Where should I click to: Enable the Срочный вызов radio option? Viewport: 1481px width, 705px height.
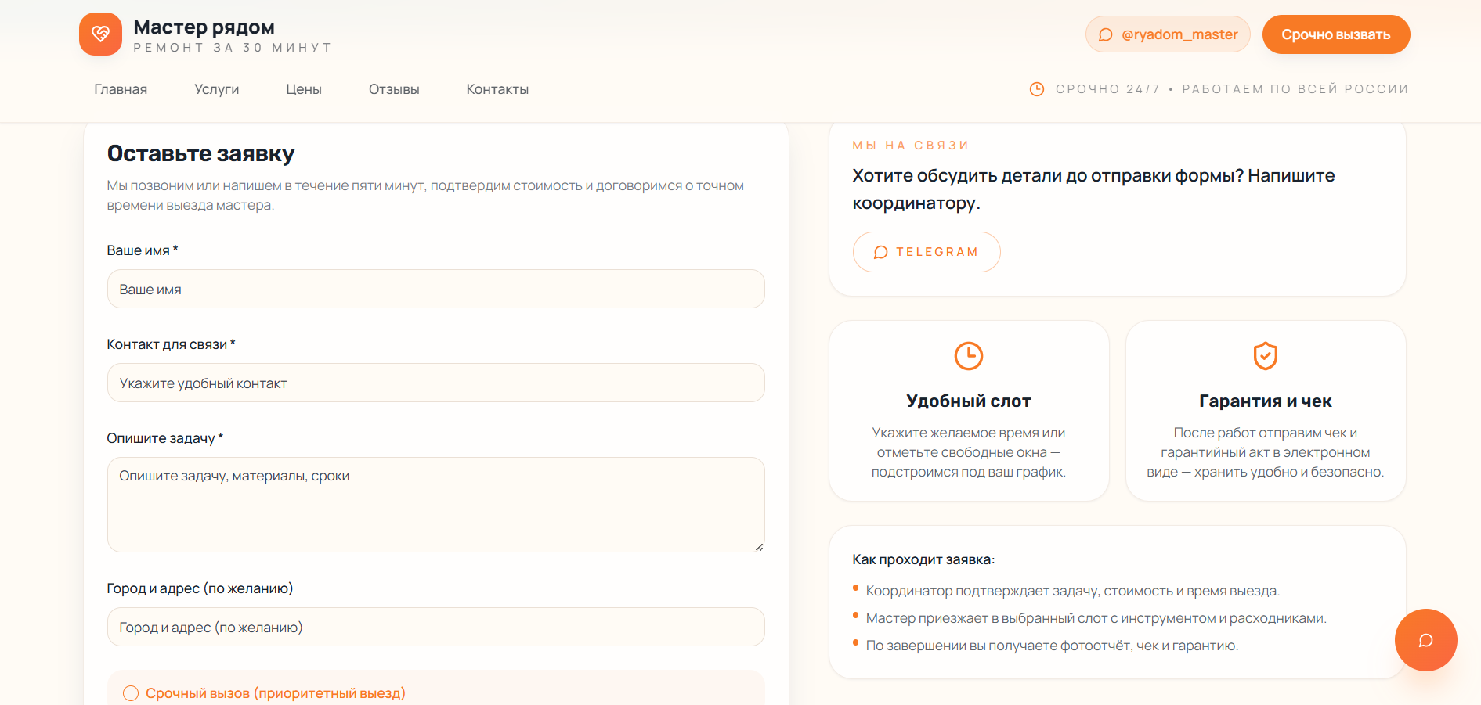[x=131, y=693]
